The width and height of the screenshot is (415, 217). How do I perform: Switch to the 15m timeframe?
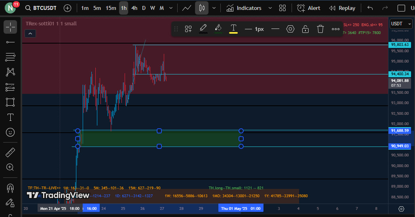[111, 8]
